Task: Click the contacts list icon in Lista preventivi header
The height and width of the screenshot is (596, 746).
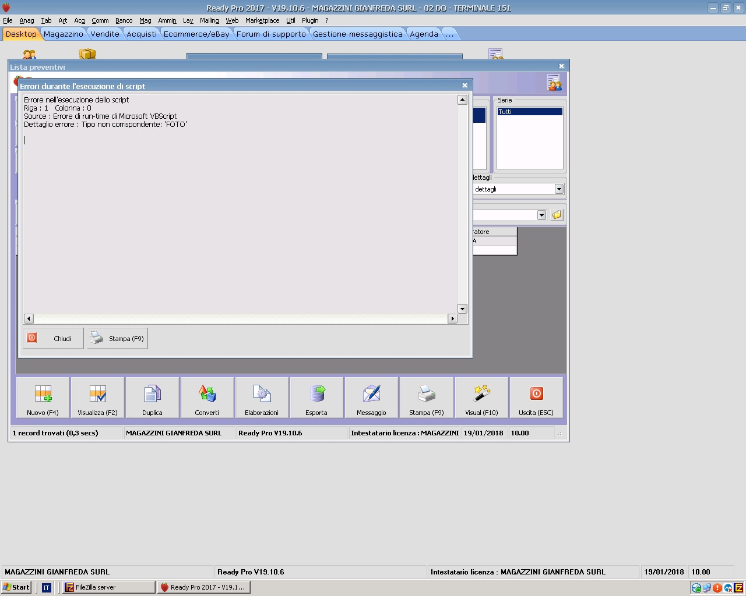Action: (x=554, y=83)
